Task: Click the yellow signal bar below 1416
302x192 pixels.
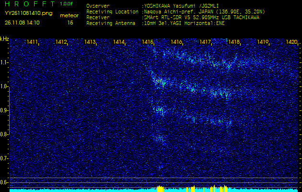Action: tap(160, 189)
